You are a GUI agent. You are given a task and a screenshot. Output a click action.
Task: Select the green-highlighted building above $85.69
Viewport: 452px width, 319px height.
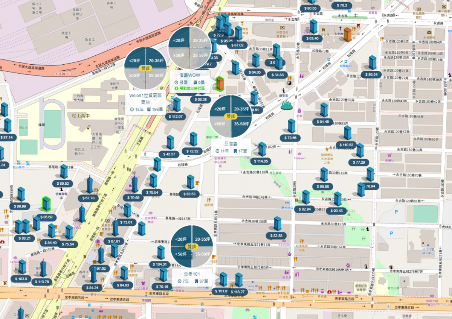46,204
